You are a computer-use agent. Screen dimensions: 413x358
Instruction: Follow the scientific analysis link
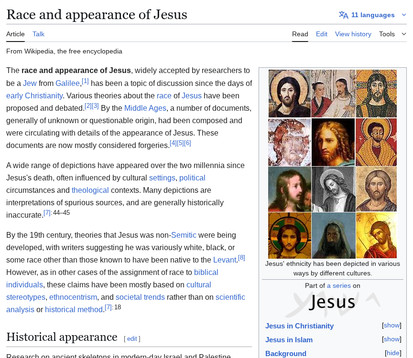point(230,297)
